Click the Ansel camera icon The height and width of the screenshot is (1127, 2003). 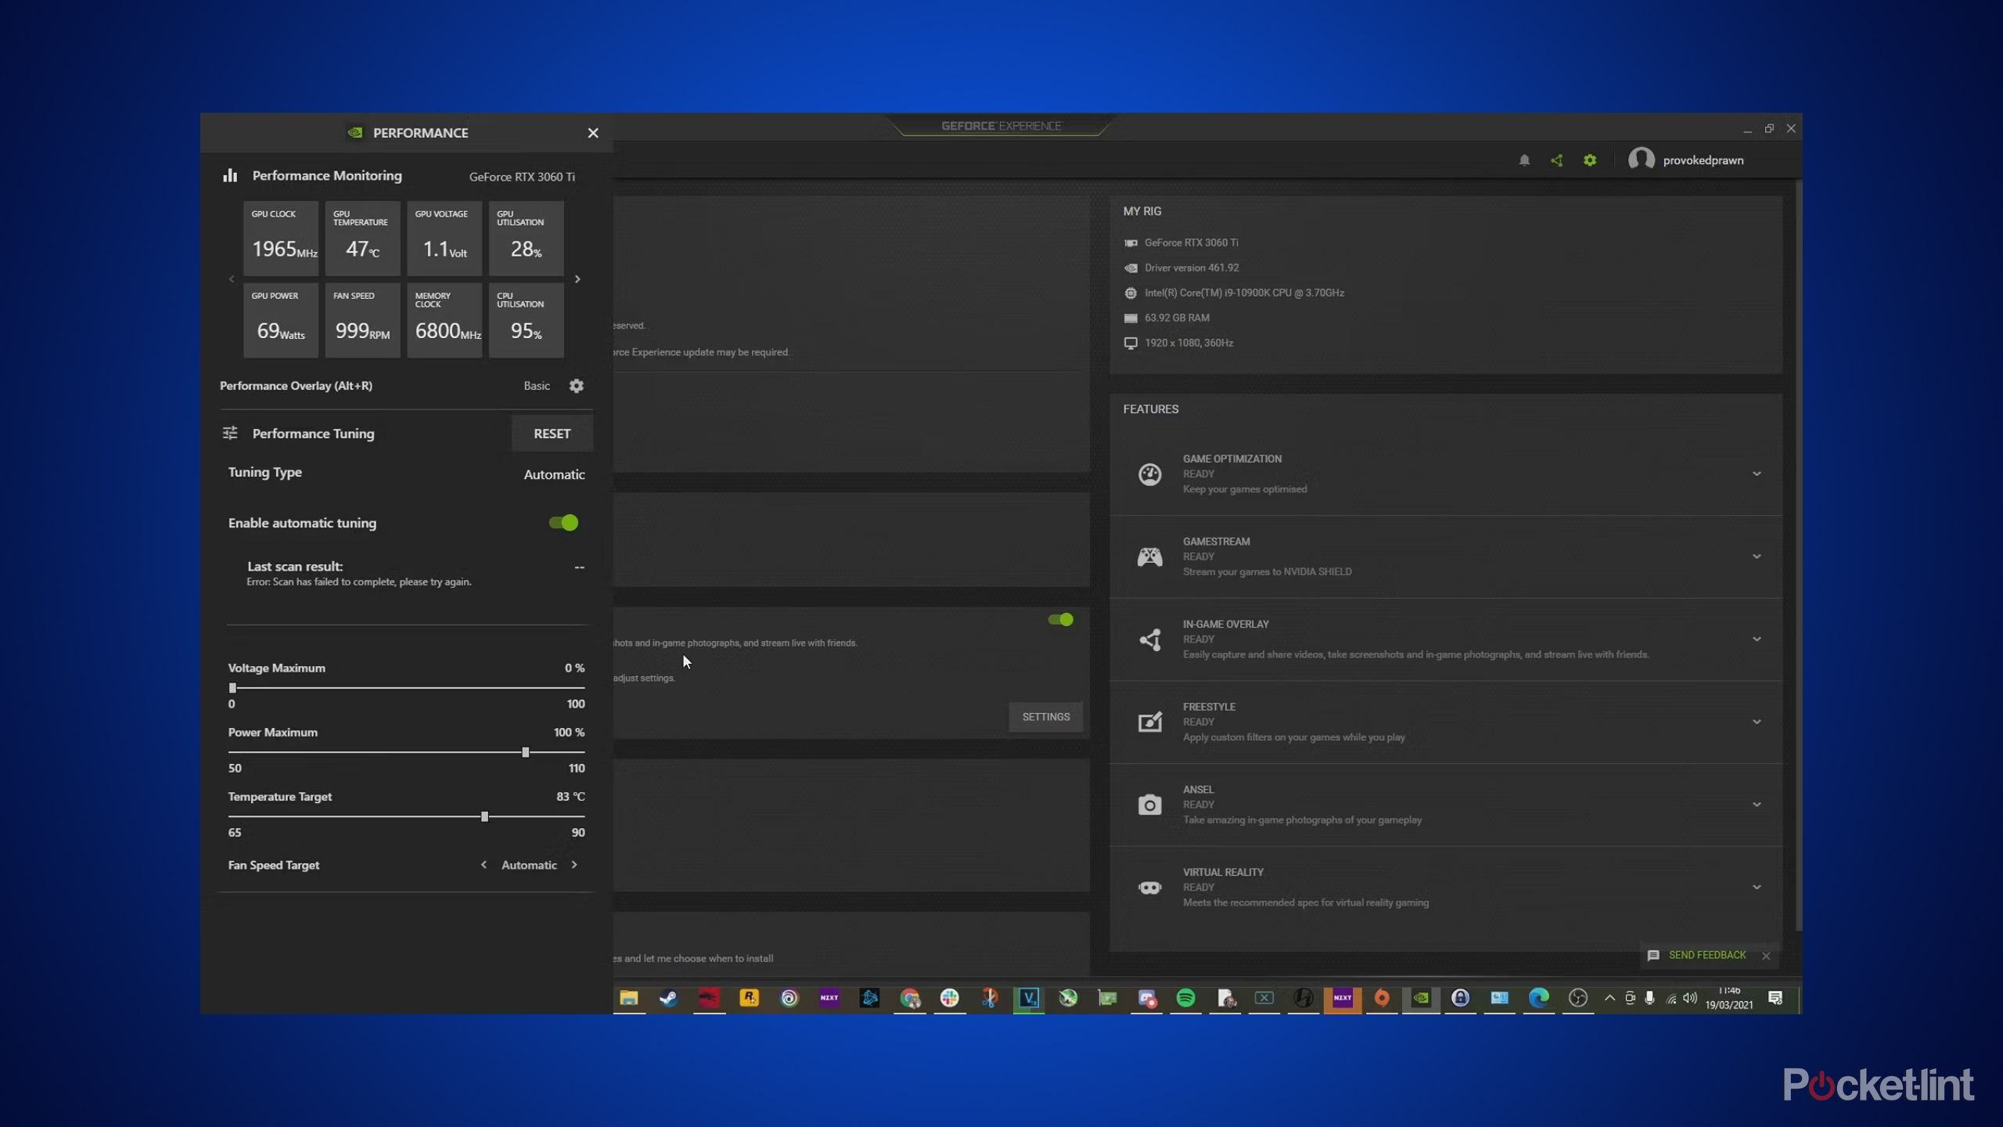coord(1149,805)
